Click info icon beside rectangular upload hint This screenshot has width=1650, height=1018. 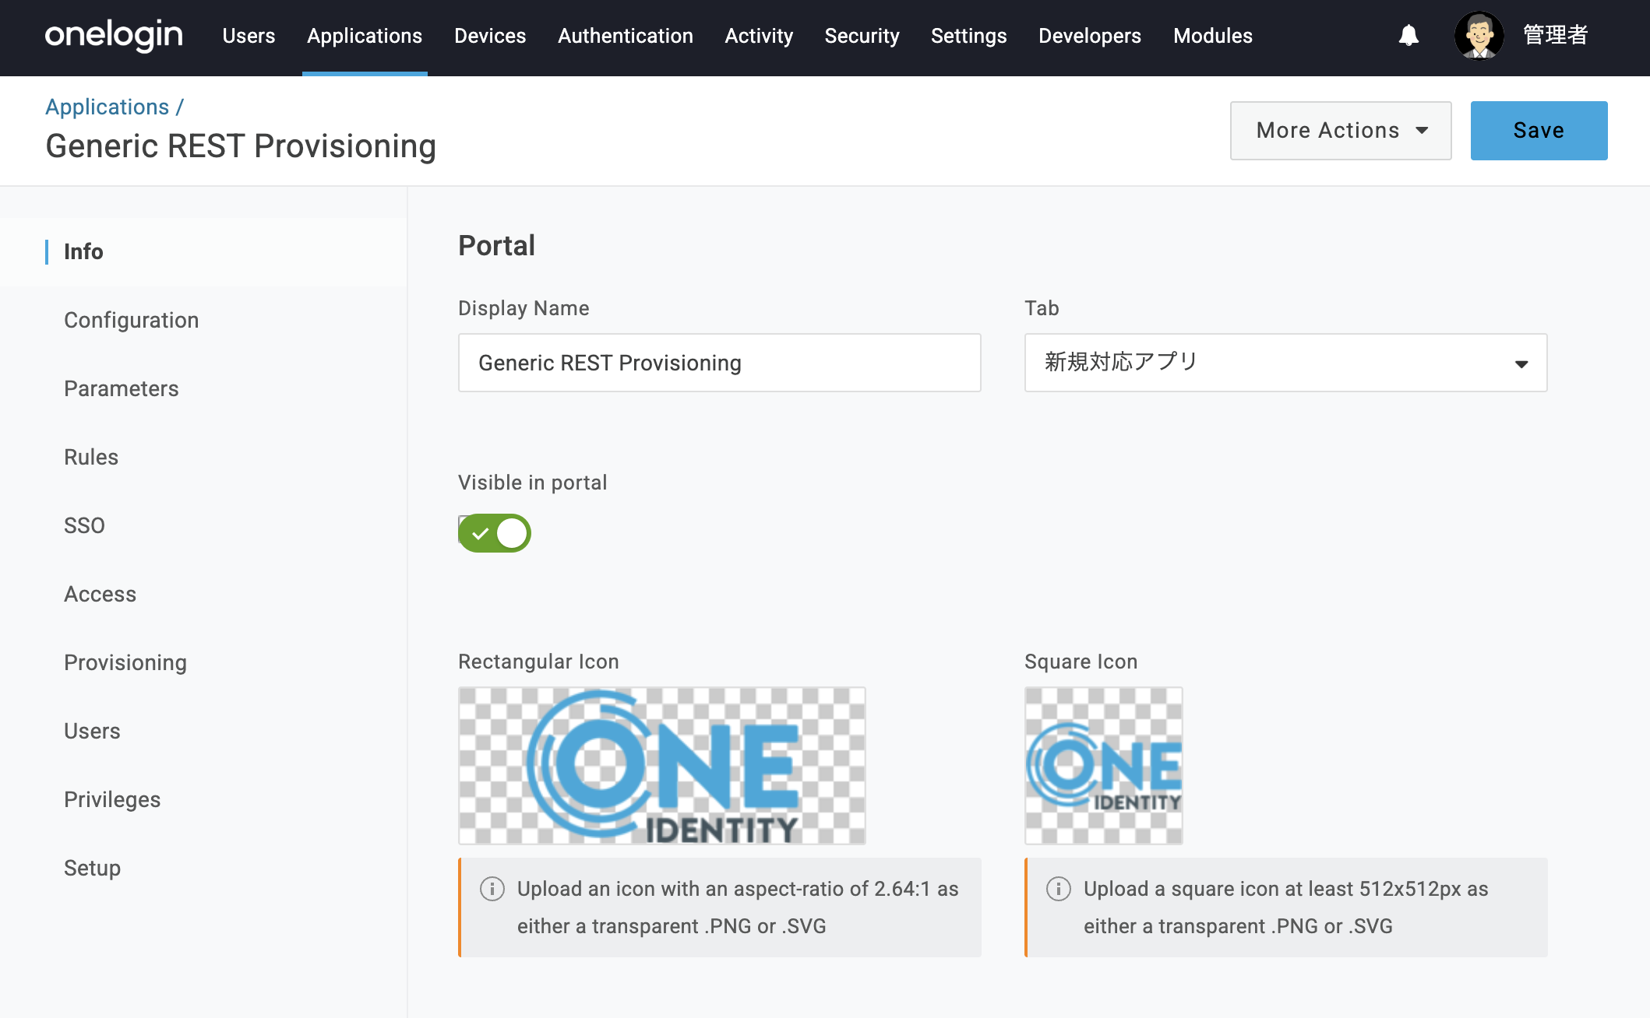[x=492, y=889]
